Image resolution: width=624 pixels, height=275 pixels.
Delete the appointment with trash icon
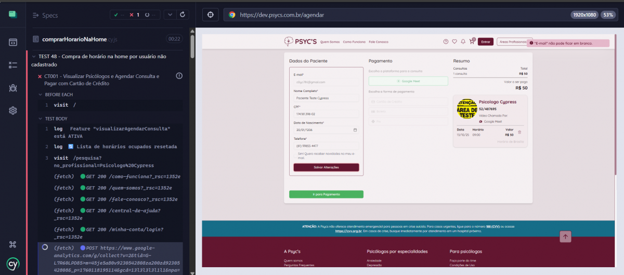[x=519, y=132]
